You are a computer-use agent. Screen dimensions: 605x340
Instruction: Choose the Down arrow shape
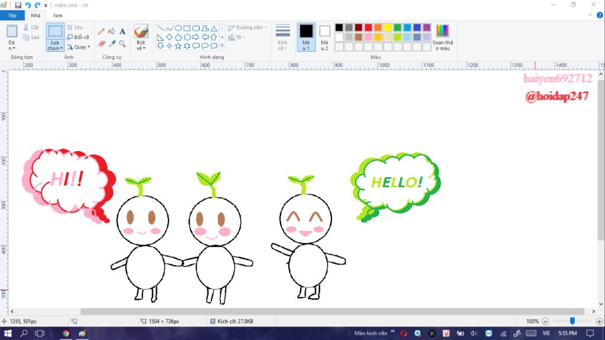point(161,46)
